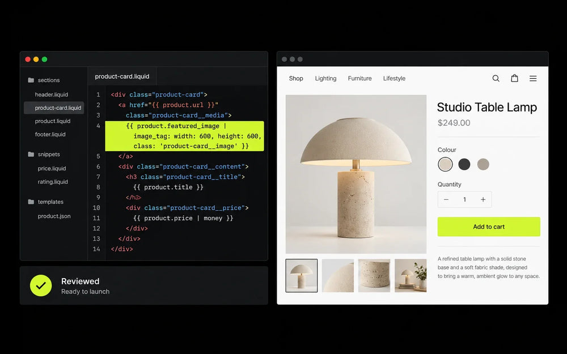Open footer.liquid in the file tree

tap(50, 134)
